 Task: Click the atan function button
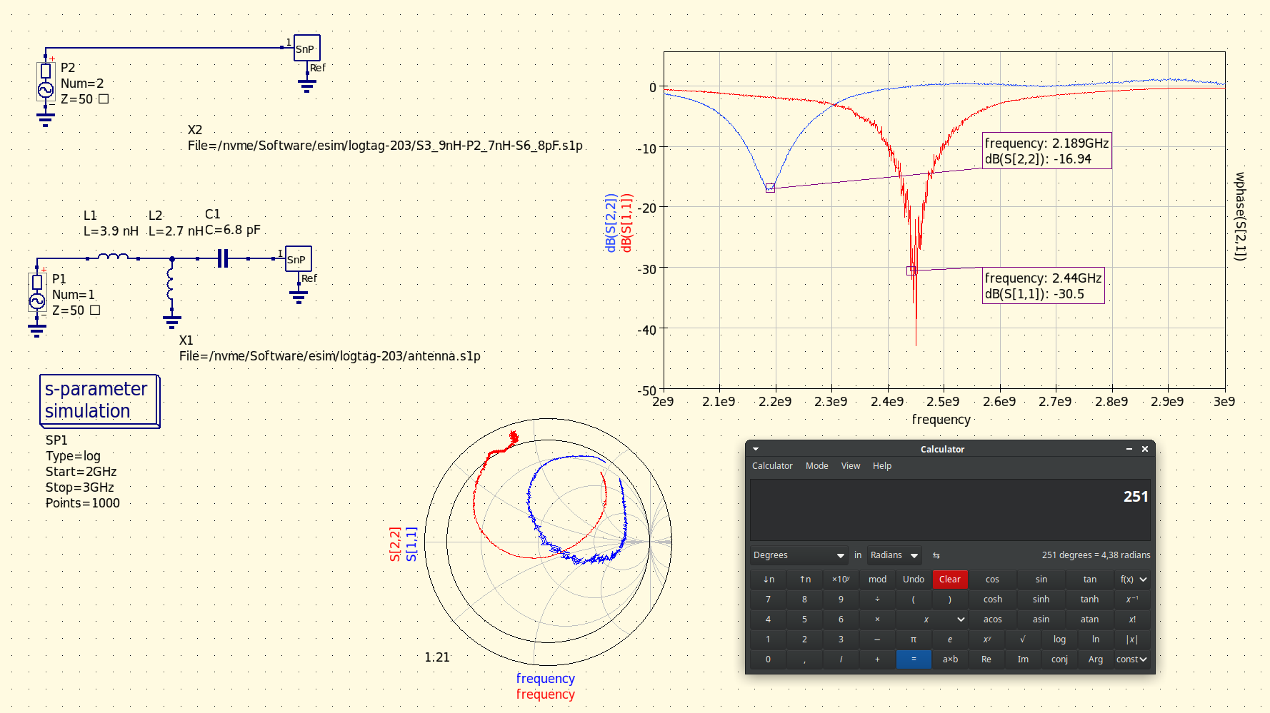1089,620
